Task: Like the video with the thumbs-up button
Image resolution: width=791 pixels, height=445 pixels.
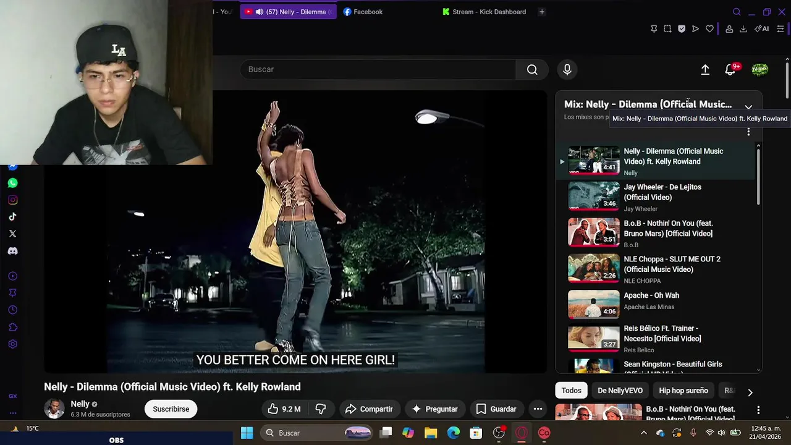Action: 284,409
